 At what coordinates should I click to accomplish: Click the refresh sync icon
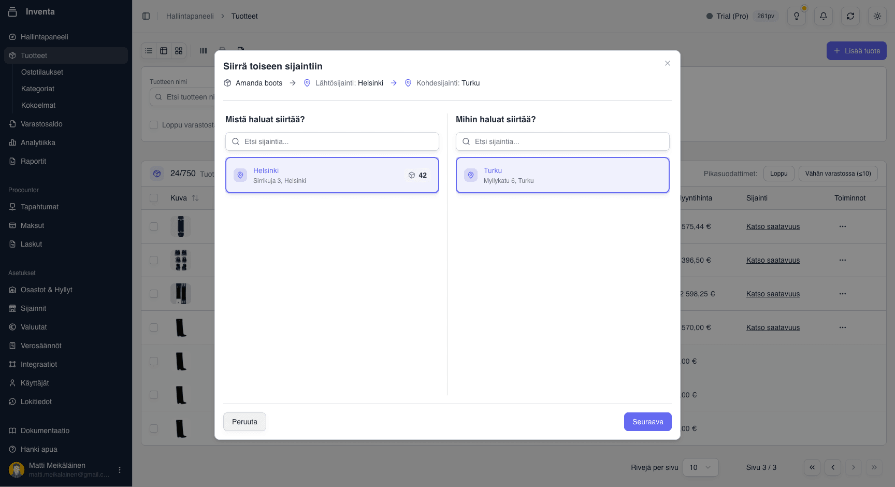click(x=850, y=16)
